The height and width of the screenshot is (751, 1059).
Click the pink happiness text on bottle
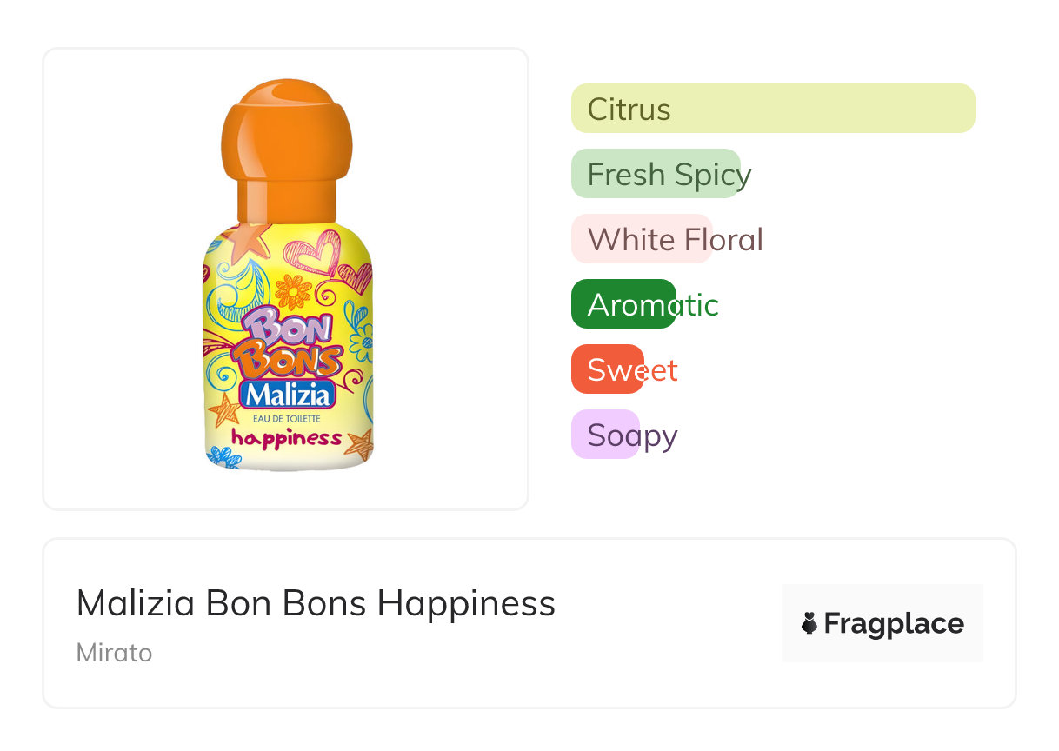pos(286,439)
